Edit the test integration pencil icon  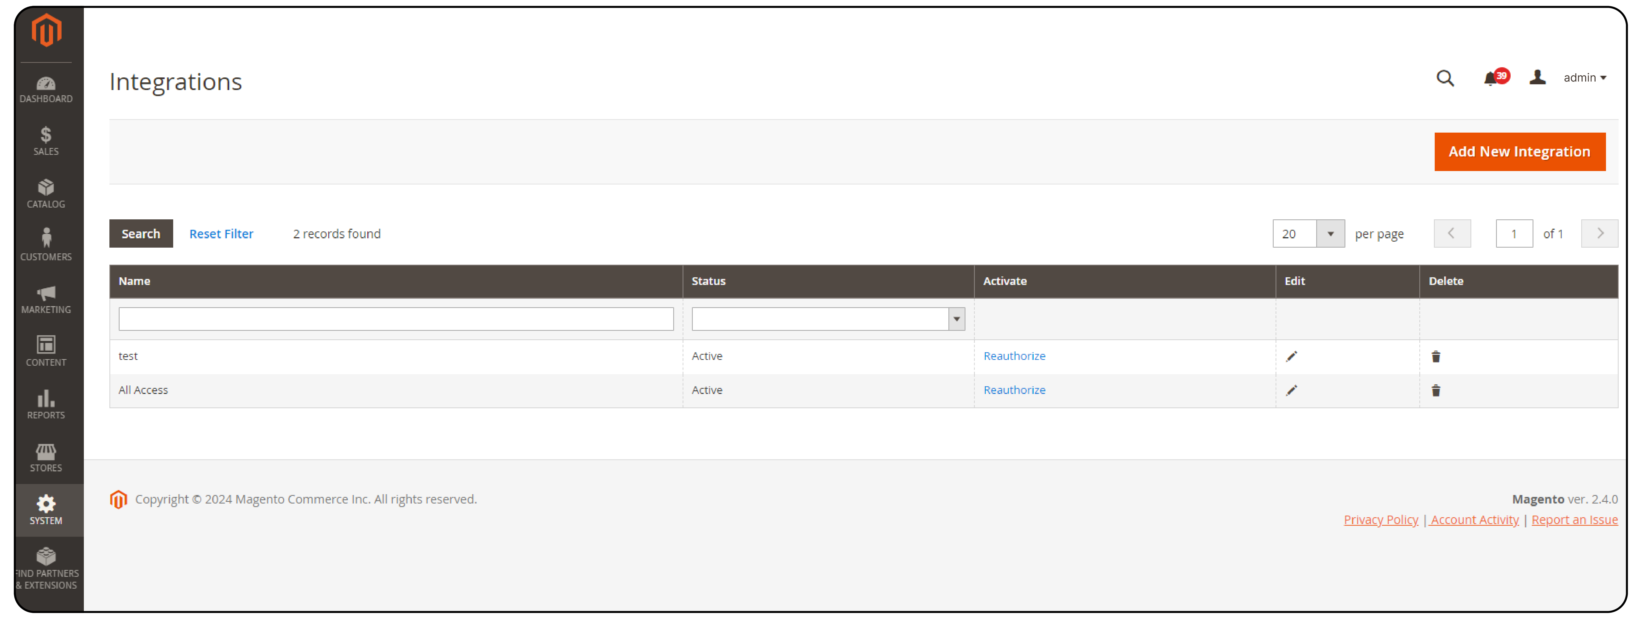click(1291, 356)
